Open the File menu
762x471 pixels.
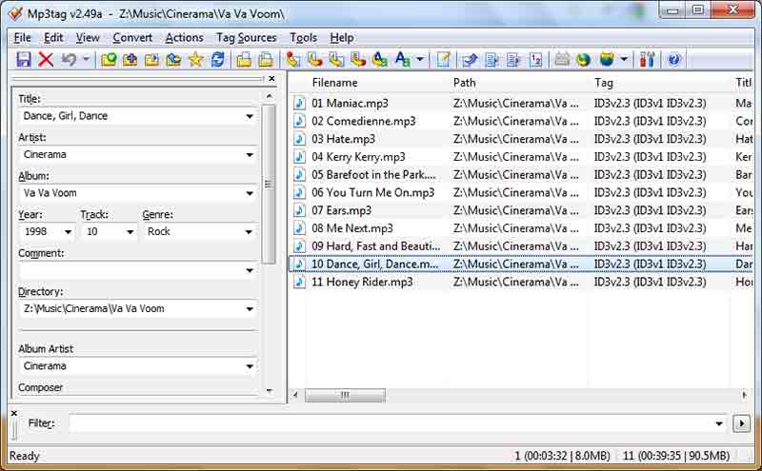(22, 37)
